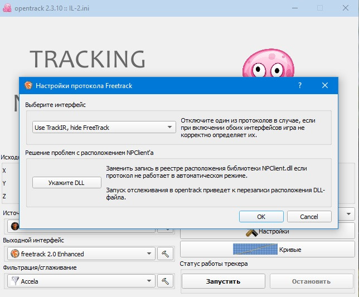
Task: Click the tools icon beside 'Настройки'
Action: click(251, 232)
